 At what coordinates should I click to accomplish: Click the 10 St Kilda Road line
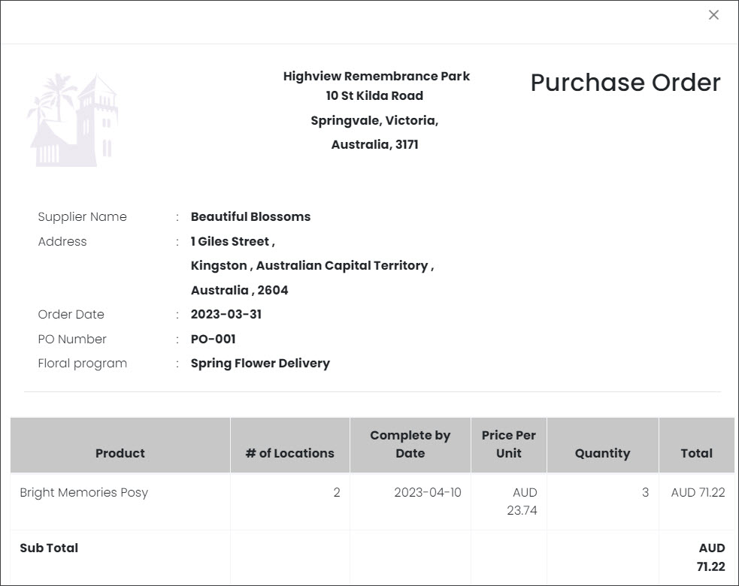(374, 95)
